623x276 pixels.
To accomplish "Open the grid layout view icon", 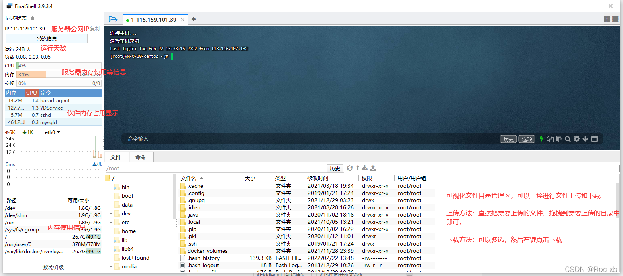I will (607, 19).
